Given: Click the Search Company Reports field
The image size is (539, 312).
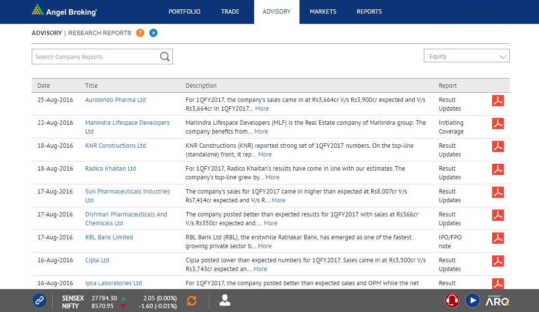Looking at the screenshot, I should click(x=95, y=57).
